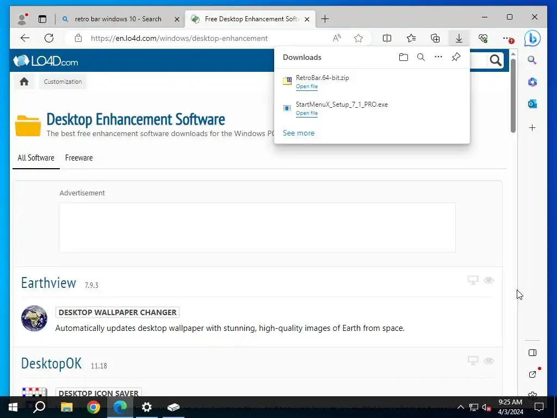Add this page to favorites star
Viewport: 557px width, 418px height.
coord(358,38)
